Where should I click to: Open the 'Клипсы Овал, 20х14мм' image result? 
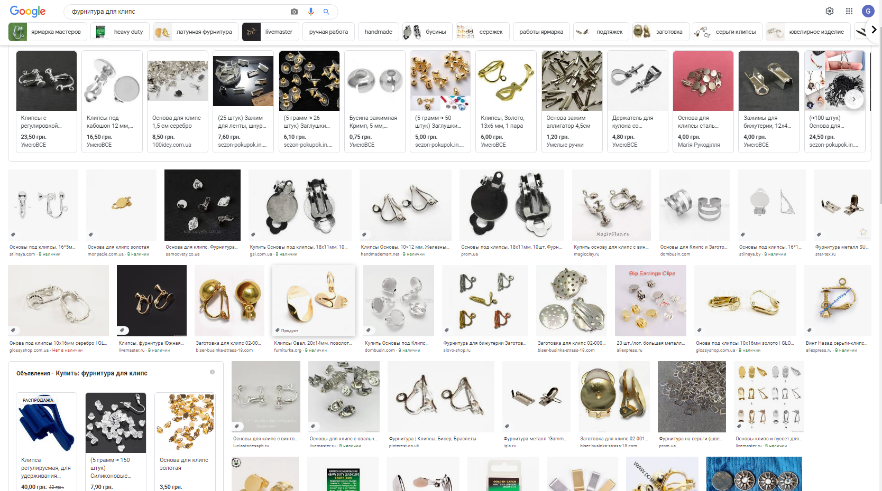[x=314, y=301]
